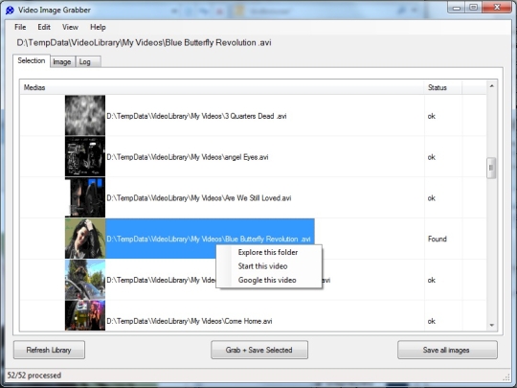Click the Refresh Library button
Screen dimensions: 517x388
tap(49, 350)
